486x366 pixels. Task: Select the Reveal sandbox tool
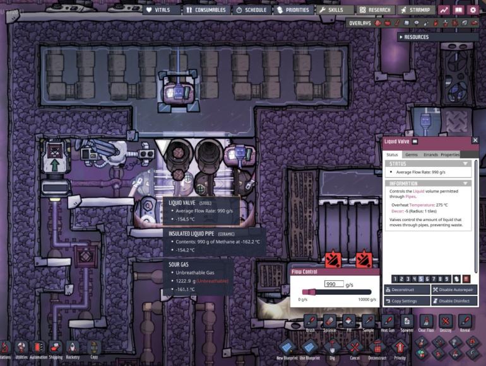pos(465,323)
